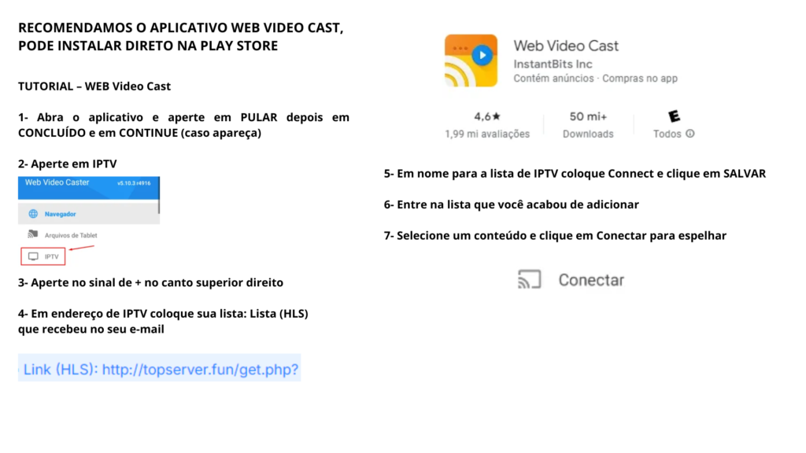Click the Conectar label
The height and width of the screenshot is (453, 806).
point(591,280)
